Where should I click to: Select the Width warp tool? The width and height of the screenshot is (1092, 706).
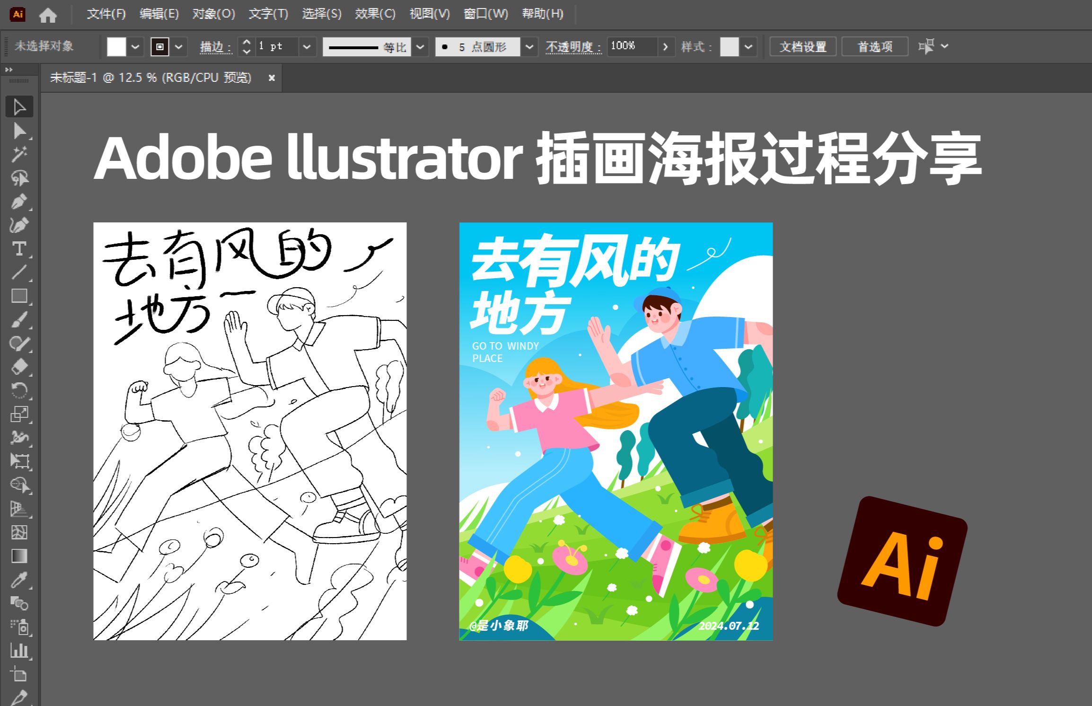point(19,438)
